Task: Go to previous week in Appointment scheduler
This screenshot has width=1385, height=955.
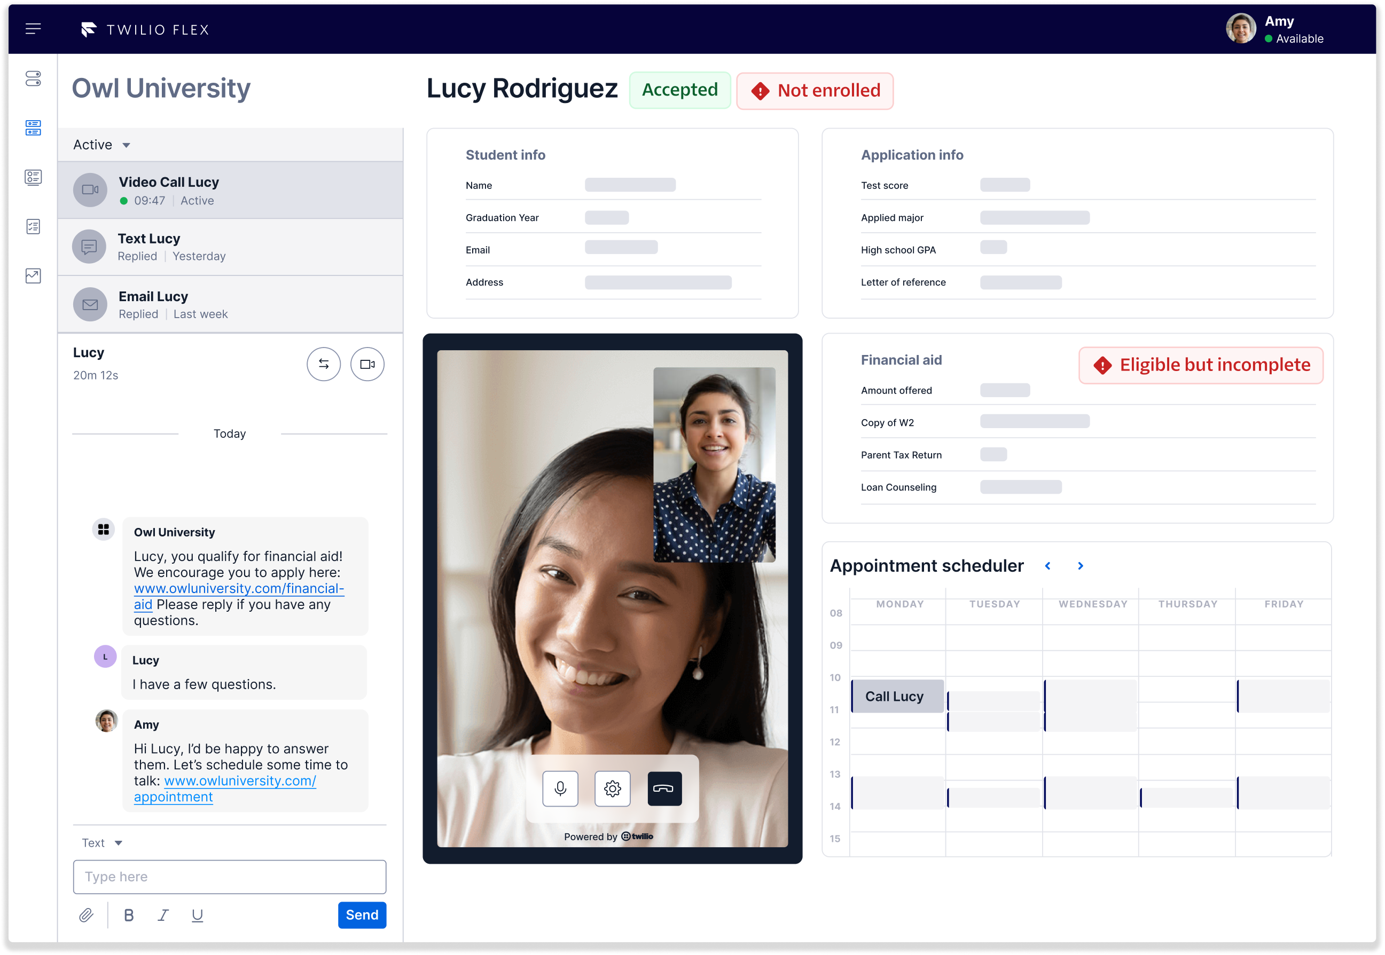Action: click(x=1048, y=566)
